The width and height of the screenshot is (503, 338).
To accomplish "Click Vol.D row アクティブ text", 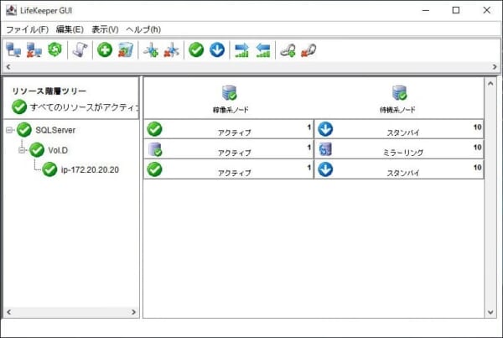I will (x=235, y=153).
